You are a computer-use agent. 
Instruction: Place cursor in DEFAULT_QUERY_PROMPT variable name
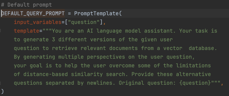(33, 13)
